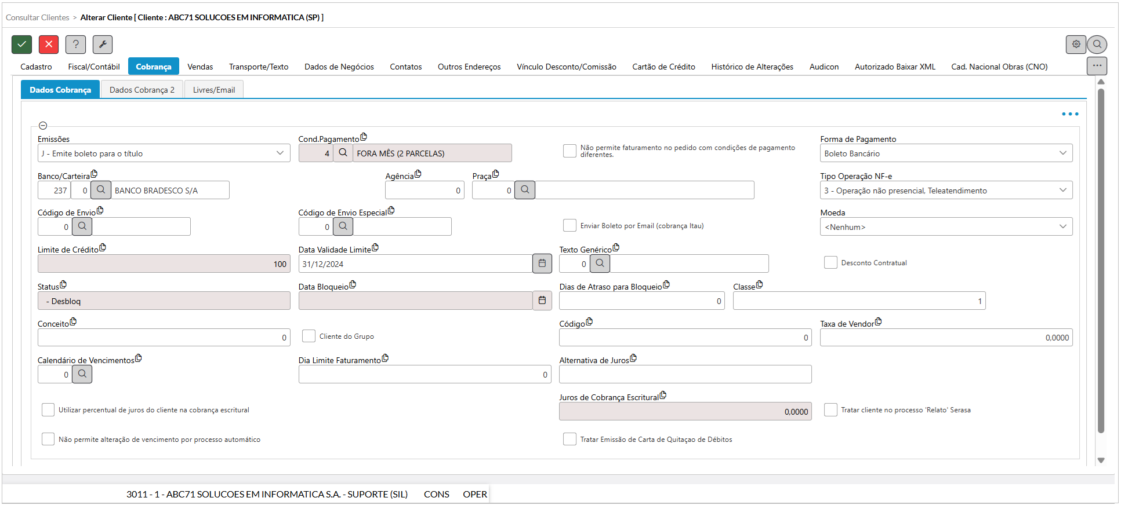Open the Forma de Pagamento dropdown
Viewport: 1121px width, 505px height.
(1062, 153)
